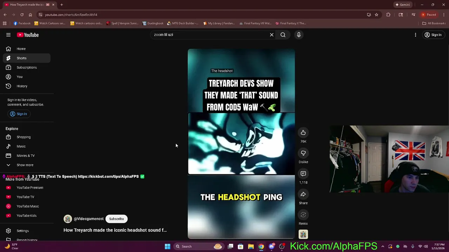Start voice search with the microphone
449x252 pixels.
point(299,35)
